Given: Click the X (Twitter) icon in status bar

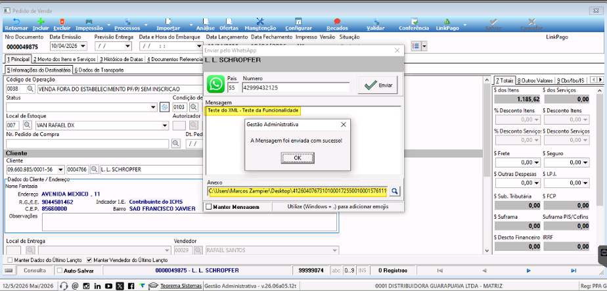Looking at the screenshot, I should pyautogui.click(x=120, y=286).
